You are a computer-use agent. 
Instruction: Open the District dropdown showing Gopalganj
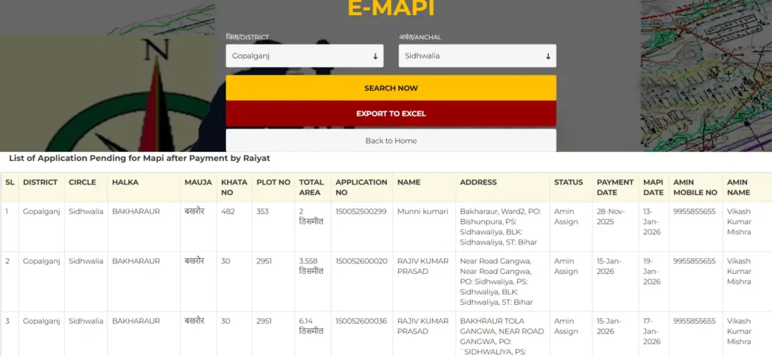point(305,56)
